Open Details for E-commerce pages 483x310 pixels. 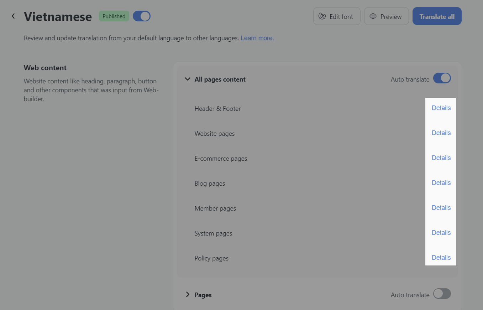coord(441,158)
